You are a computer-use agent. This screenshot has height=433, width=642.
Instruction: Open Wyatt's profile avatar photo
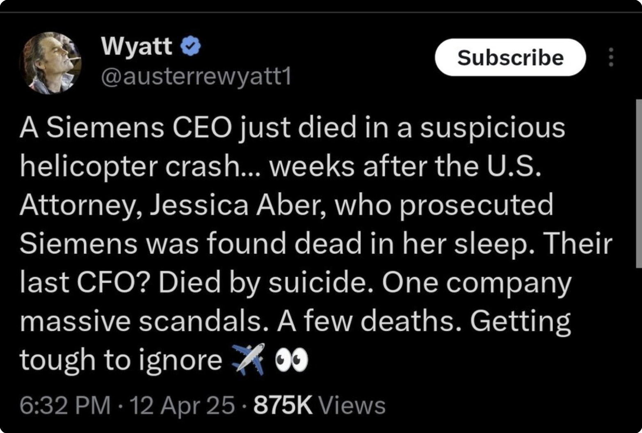(50, 63)
